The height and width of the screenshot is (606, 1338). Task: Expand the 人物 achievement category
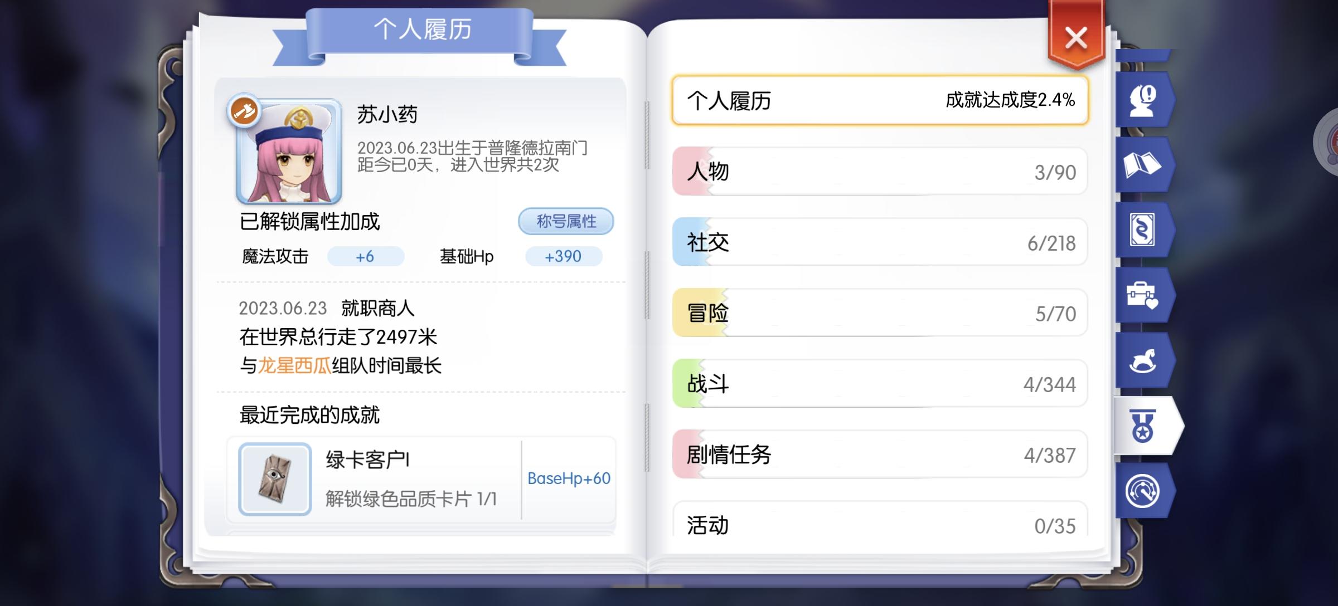pos(880,172)
